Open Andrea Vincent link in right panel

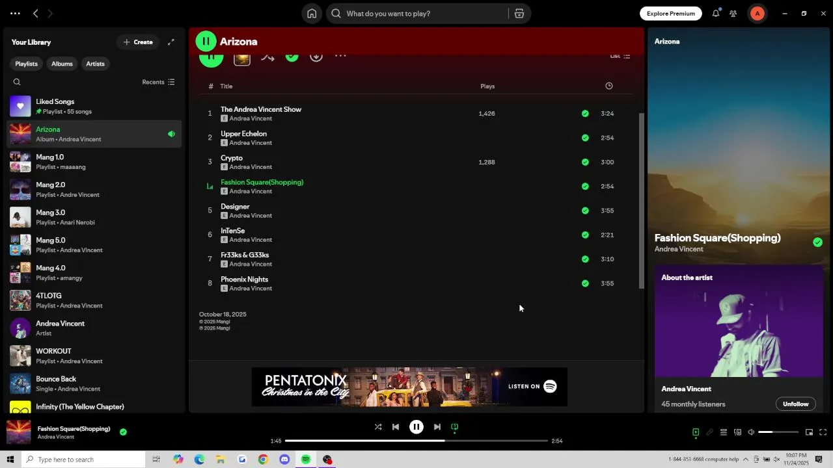click(x=679, y=250)
